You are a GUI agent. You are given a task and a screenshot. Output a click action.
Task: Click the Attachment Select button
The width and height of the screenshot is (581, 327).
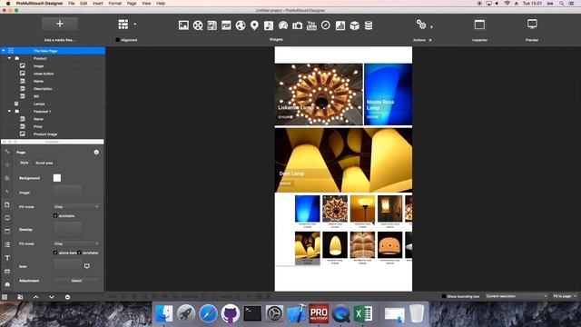tap(76, 281)
